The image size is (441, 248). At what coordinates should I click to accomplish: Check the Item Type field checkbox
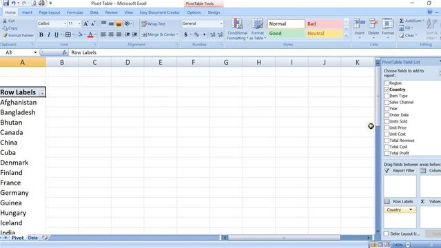tap(387, 96)
